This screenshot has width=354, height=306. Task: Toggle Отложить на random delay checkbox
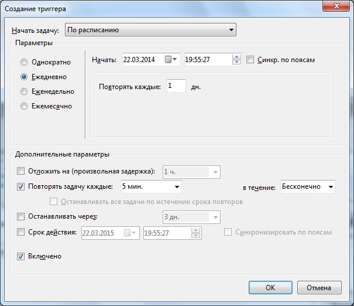click(x=21, y=171)
